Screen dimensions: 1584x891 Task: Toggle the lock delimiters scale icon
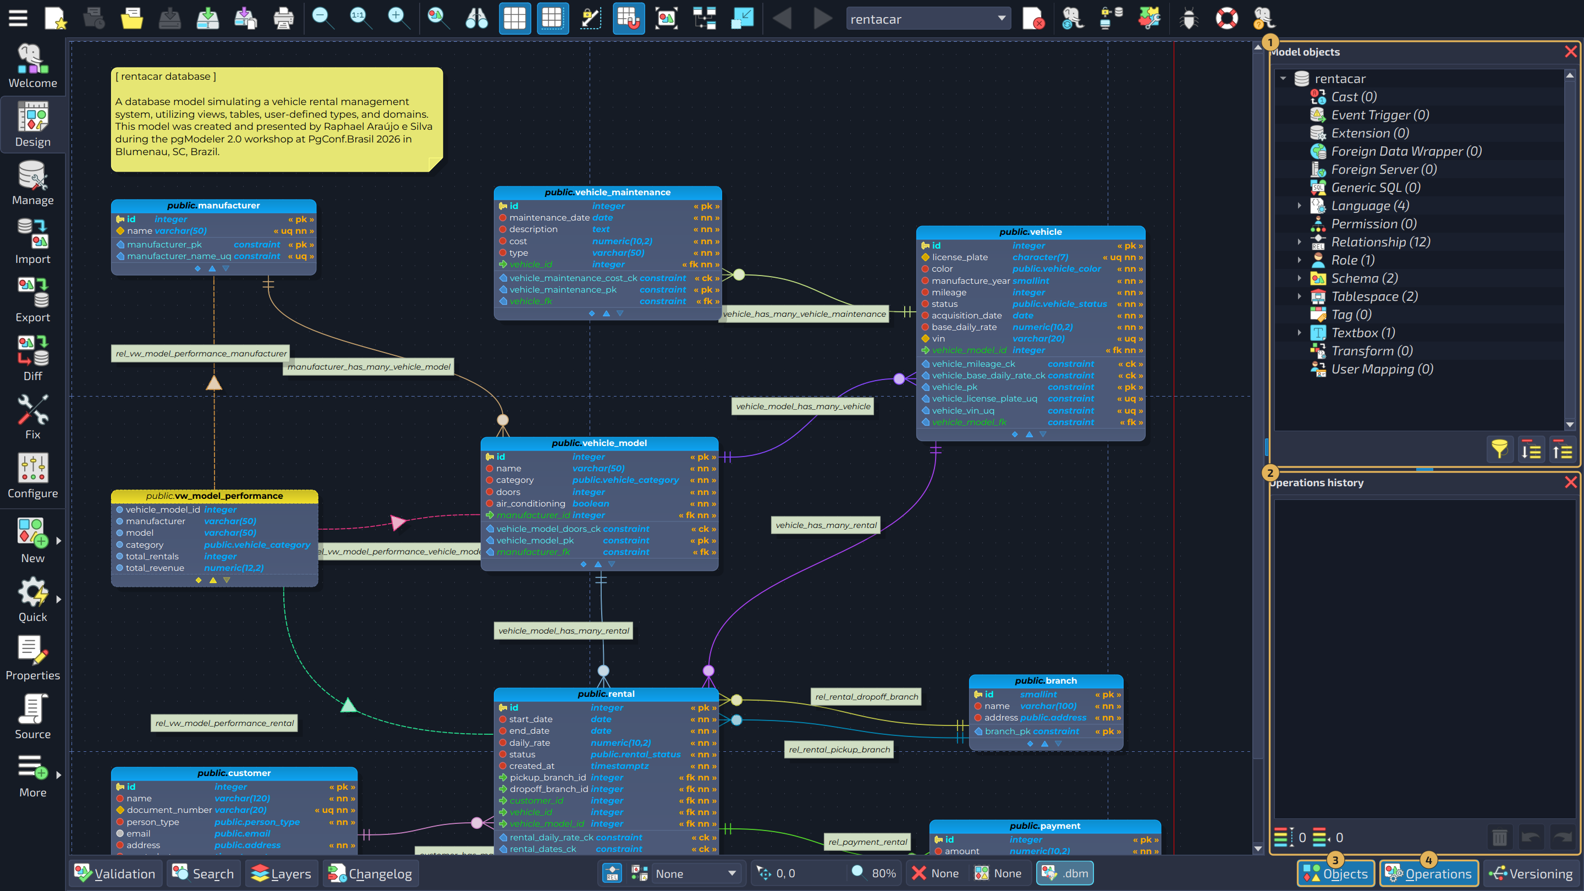[x=590, y=19]
